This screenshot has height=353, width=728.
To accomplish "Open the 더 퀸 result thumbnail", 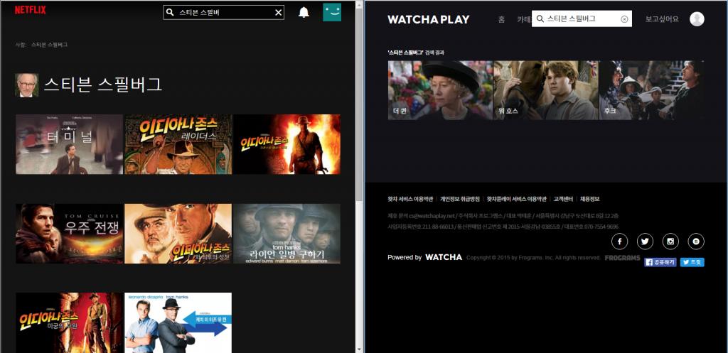I will [440, 90].
